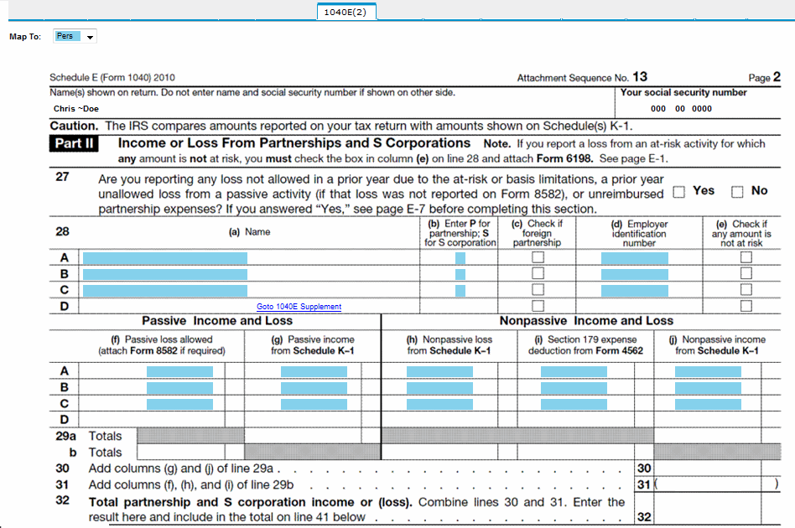Click the Name field in row B of line 28
Screen dimensions: 795x528
pyautogui.click(x=165, y=275)
